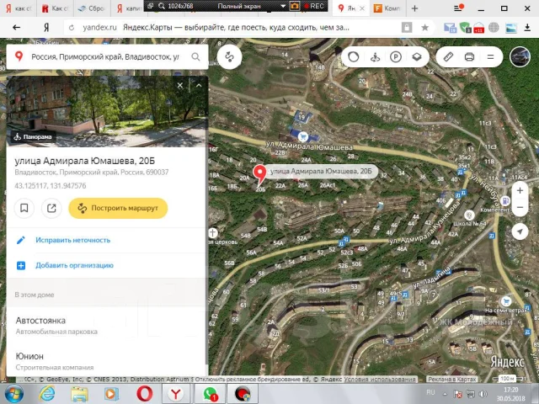Click the my location arrow button
The image size is (539, 404).
click(x=520, y=231)
